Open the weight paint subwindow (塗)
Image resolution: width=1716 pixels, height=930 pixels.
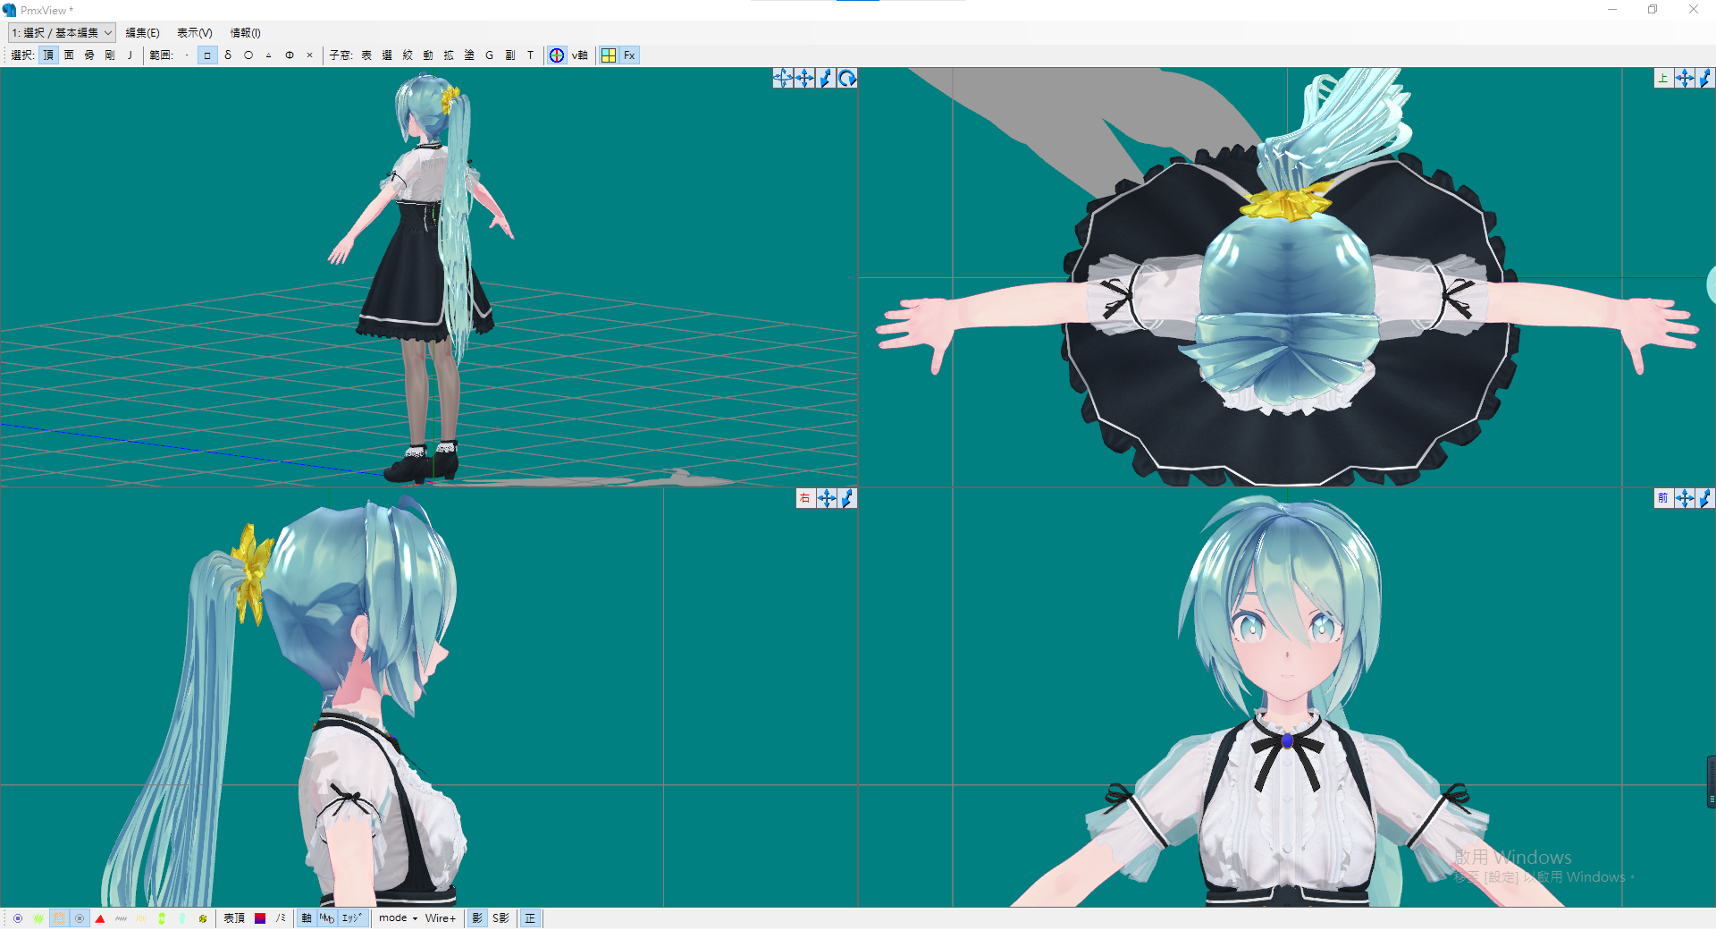tap(469, 55)
